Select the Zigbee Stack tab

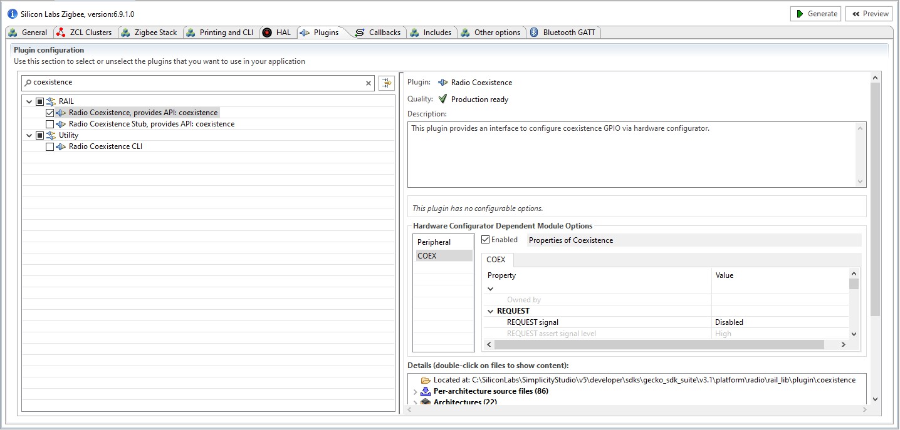[x=150, y=33]
